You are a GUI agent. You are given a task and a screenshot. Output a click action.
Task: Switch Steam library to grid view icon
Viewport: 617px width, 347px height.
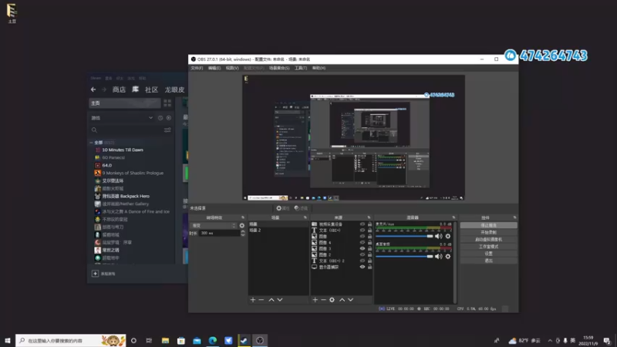pos(167,103)
